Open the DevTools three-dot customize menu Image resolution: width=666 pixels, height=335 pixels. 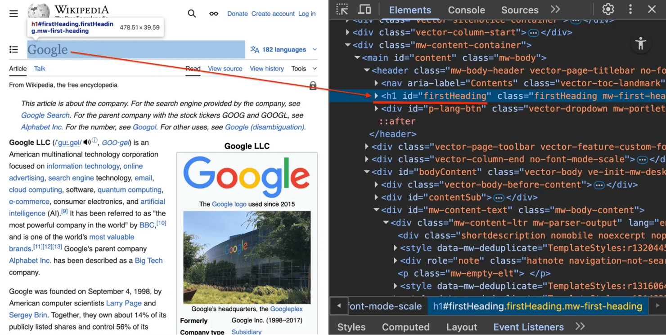(630, 9)
